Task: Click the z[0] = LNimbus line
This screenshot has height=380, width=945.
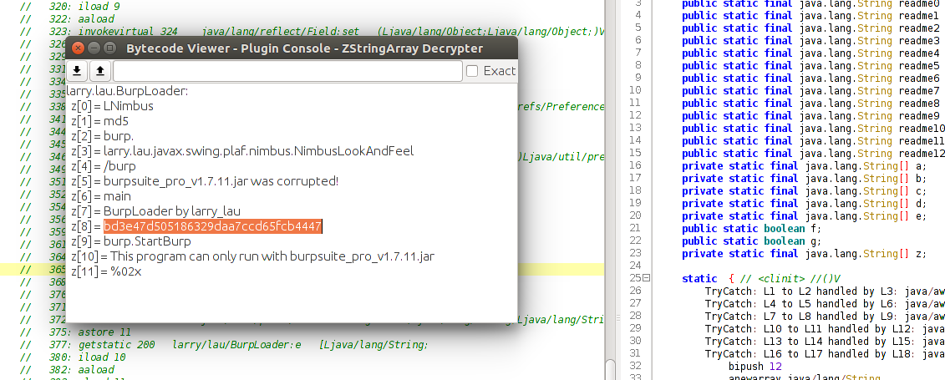Action: 112,106
